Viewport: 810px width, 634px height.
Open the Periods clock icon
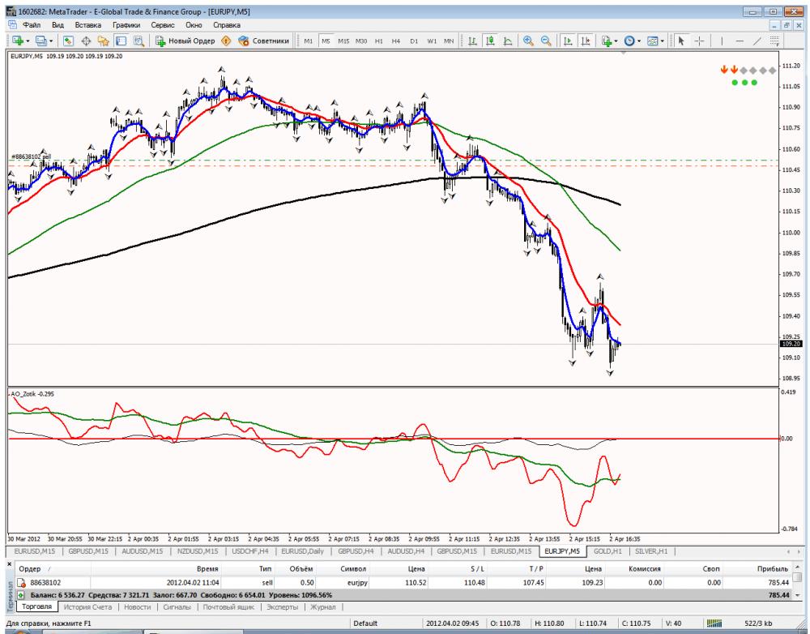click(629, 41)
